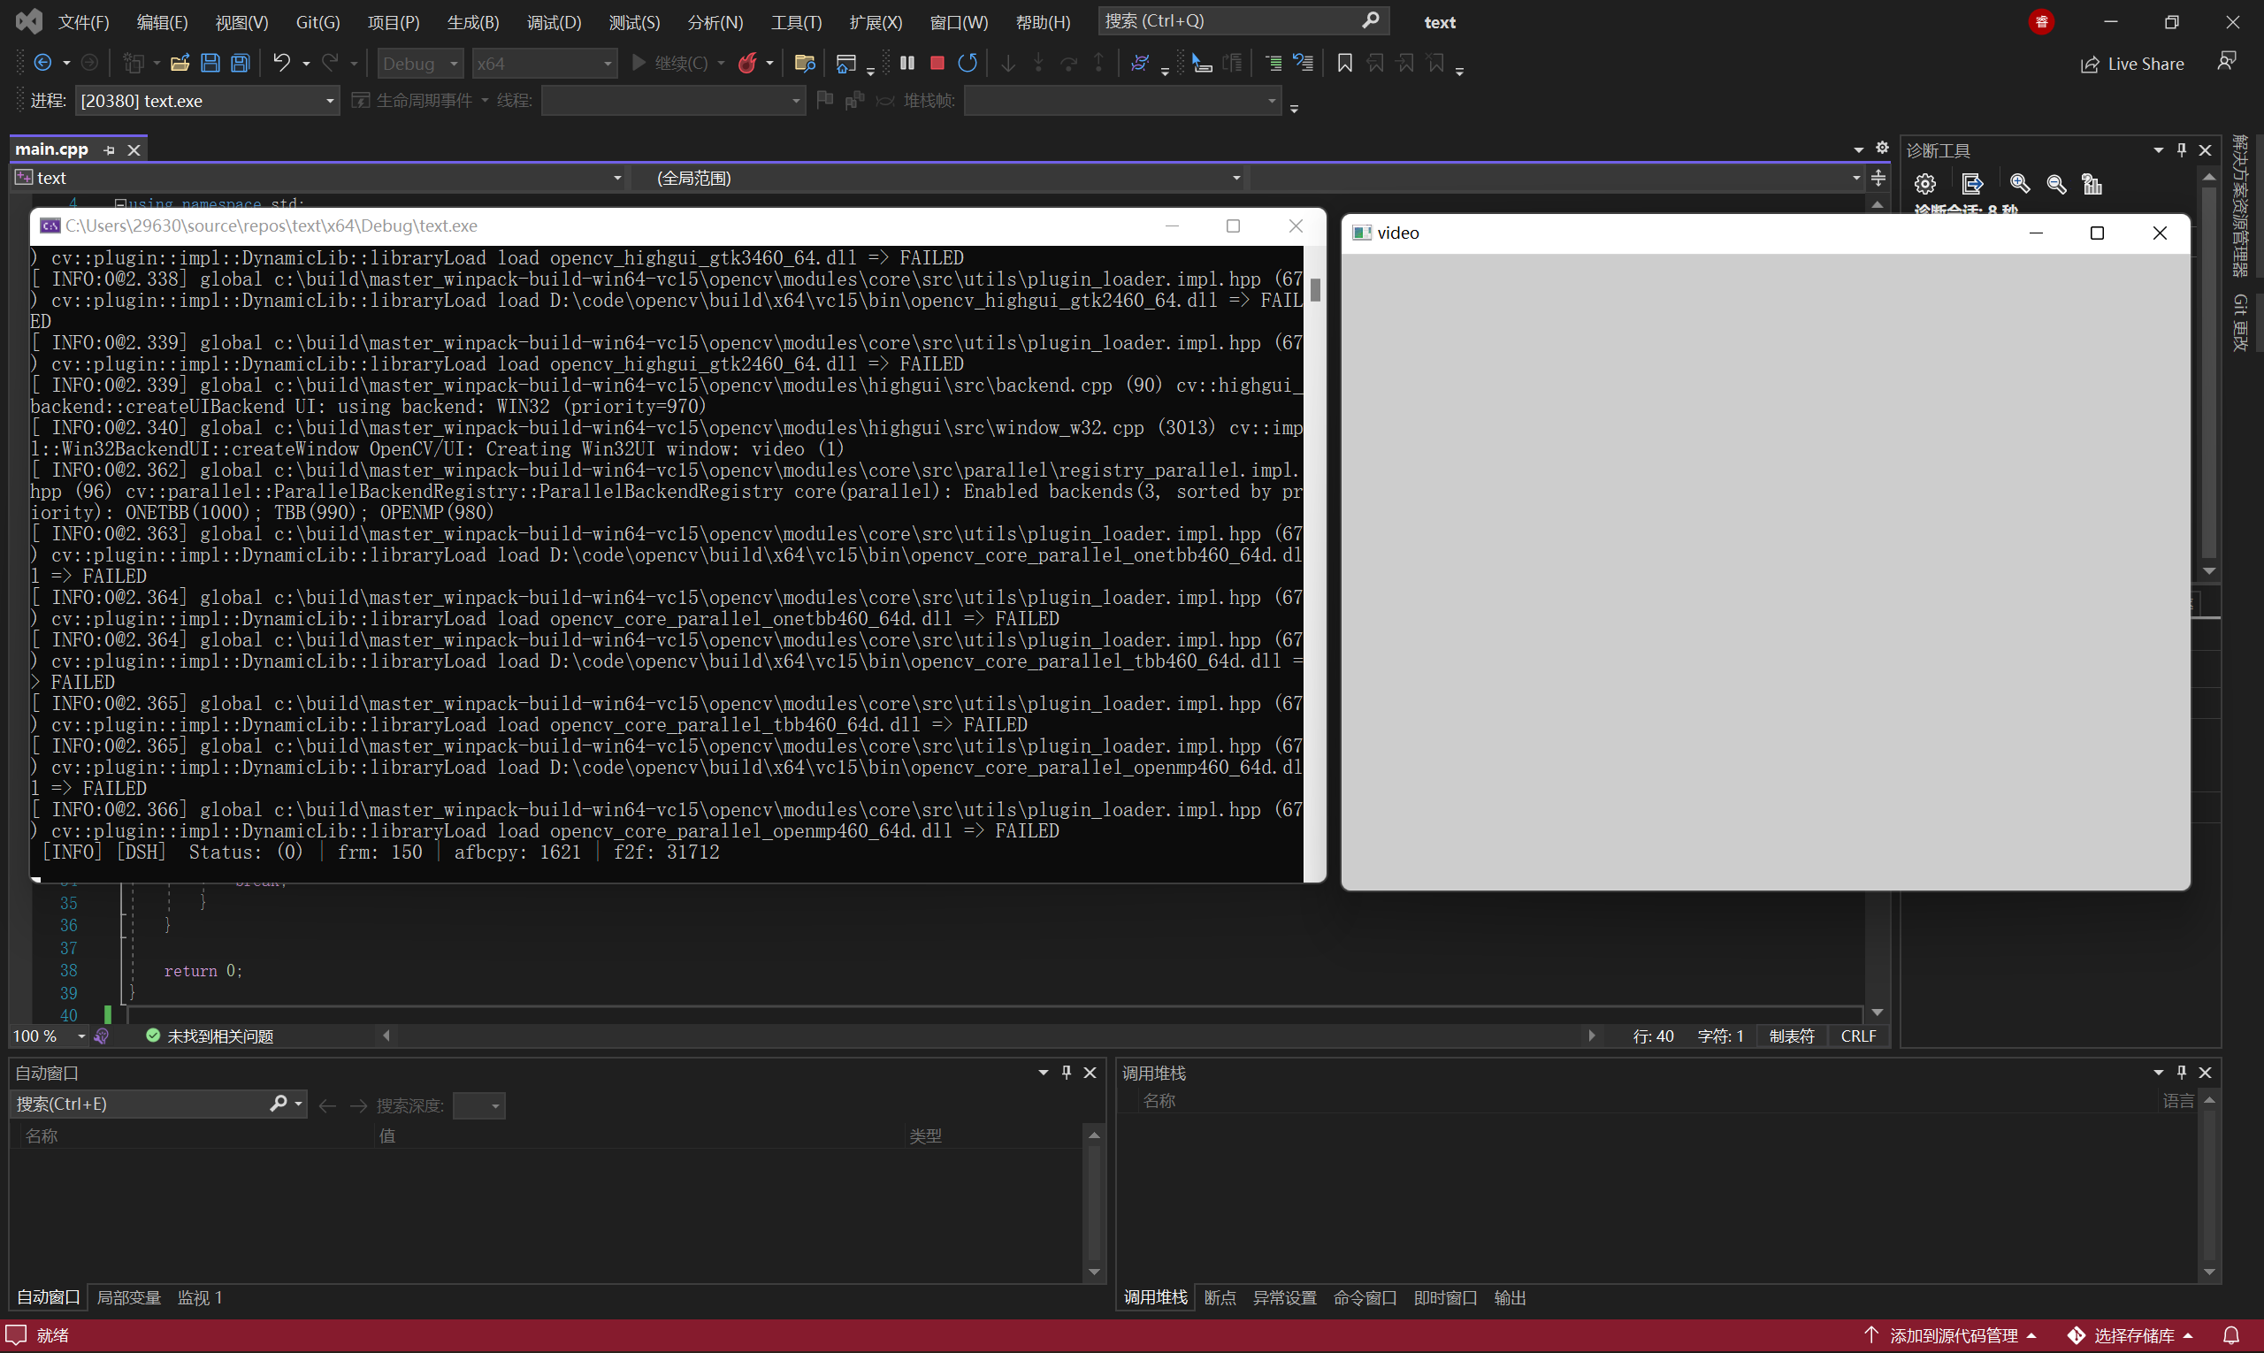Open the editor settings gear icon

coord(1882,148)
